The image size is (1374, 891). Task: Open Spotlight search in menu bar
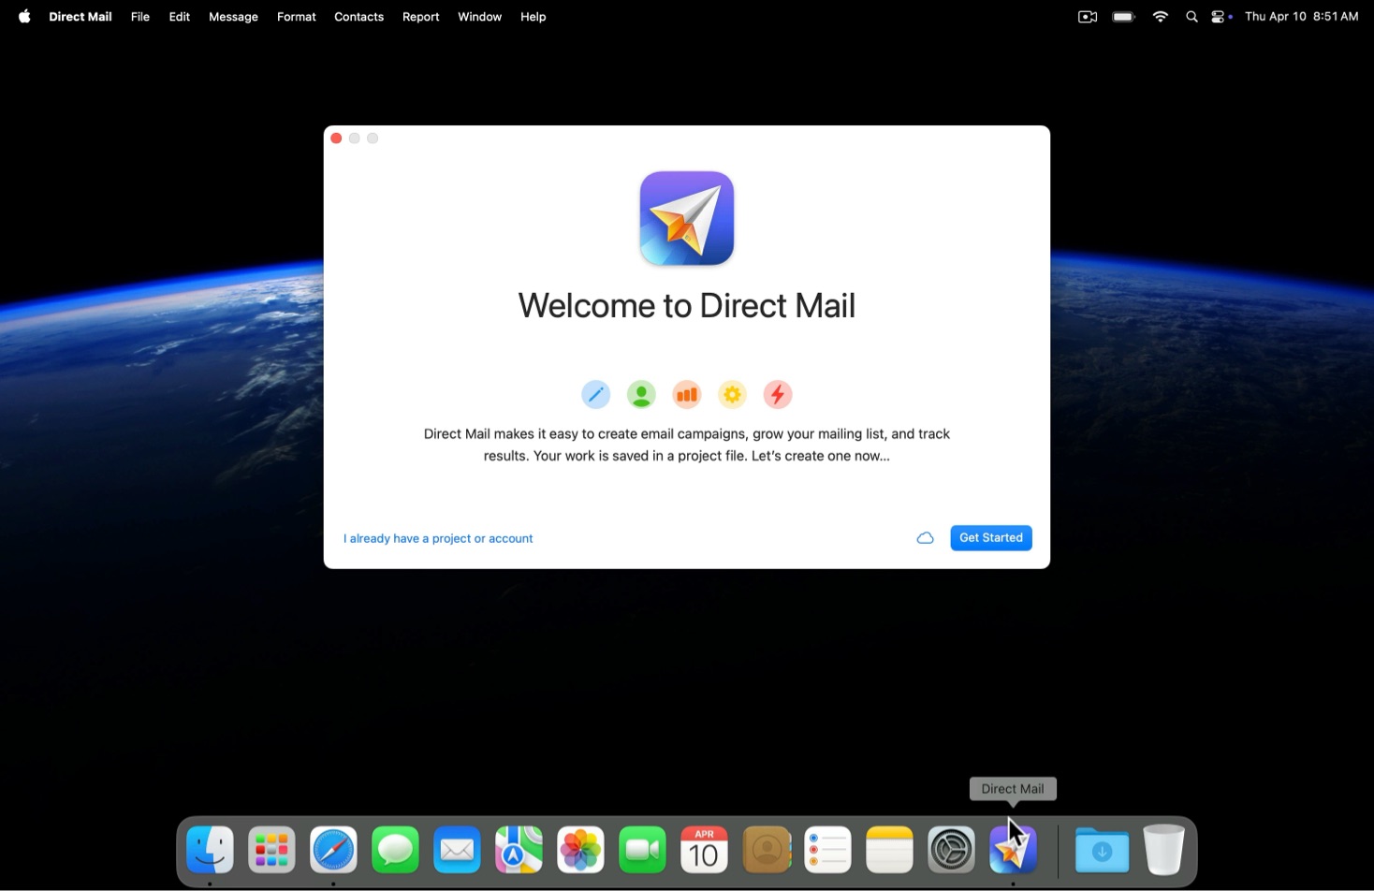(1191, 17)
